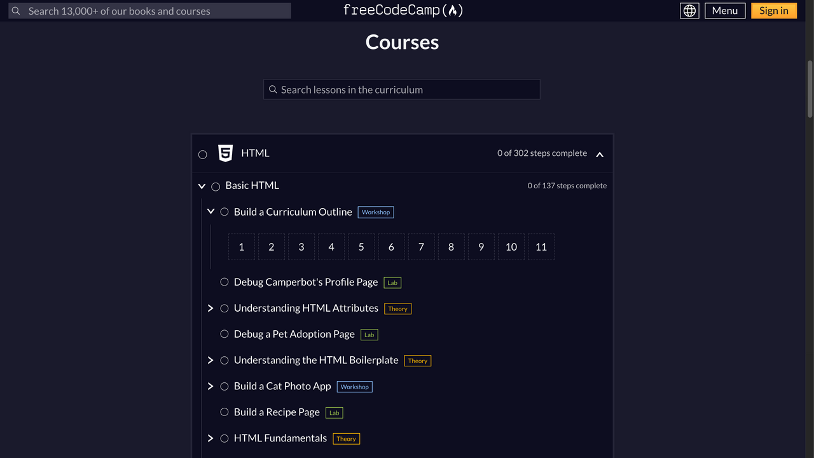Open step 3 of Curriculum Outline

[301, 247]
